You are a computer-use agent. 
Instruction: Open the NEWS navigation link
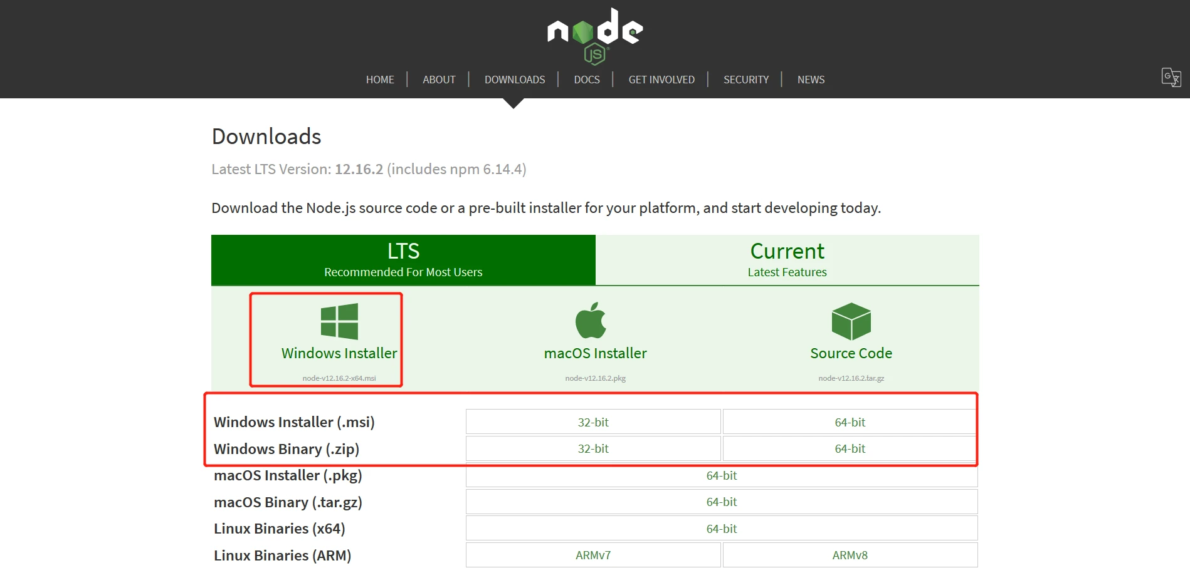click(811, 80)
